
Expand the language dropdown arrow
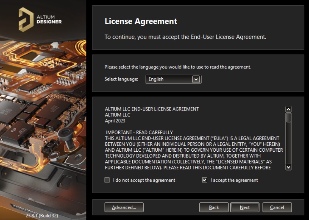pos(196,79)
